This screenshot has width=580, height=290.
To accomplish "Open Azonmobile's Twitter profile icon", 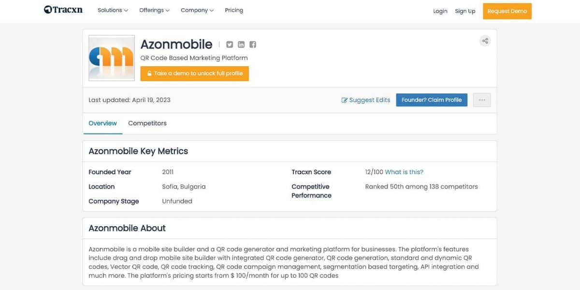I will point(230,44).
